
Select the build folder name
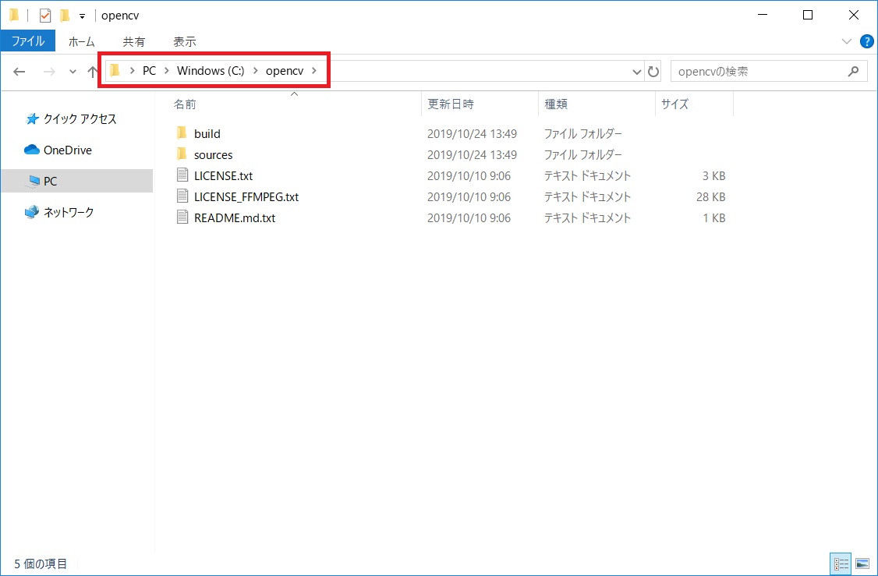pos(207,134)
